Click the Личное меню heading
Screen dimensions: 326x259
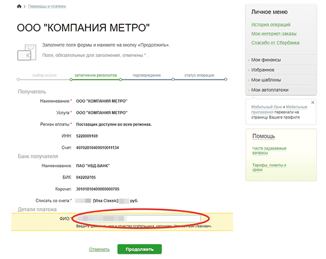pyautogui.click(x=269, y=12)
